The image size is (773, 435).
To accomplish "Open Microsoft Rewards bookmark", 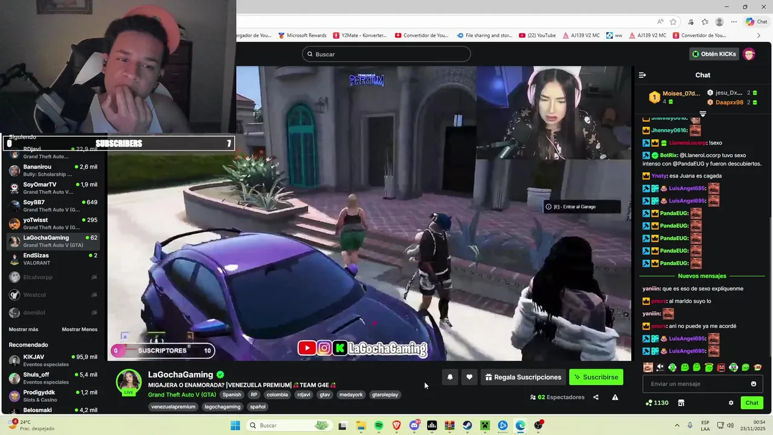I will click(303, 36).
